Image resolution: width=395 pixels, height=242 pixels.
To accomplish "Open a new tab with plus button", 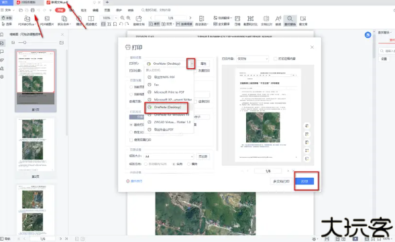I will pos(107,2).
